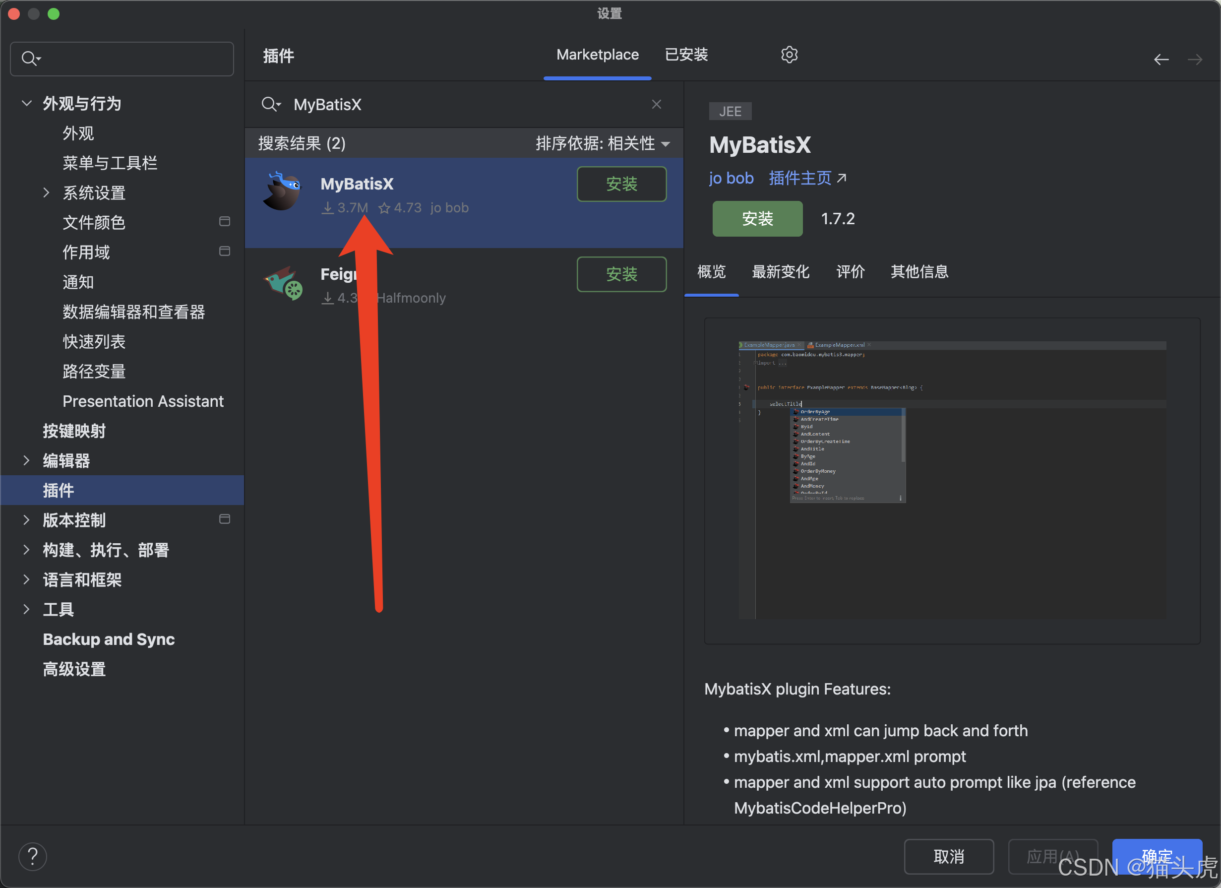Expand the 系统设置 tree node
Screen dimensions: 1221x888
(x=46, y=193)
